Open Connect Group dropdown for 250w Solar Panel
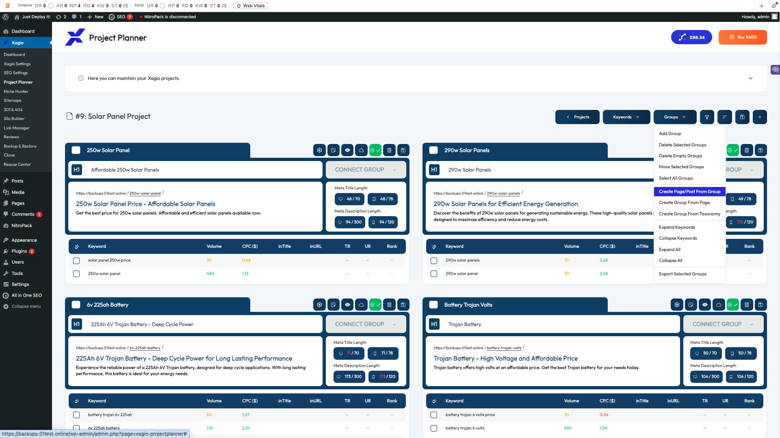Image resolution: width=780 pixels, height=438 pixels. [x=366, y=170]
